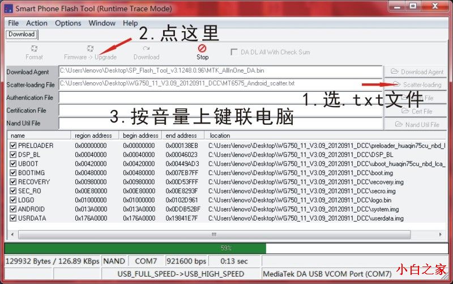Click the Firmware -> Upgrade toolbar icon
453x284 pixels.
(90, 48)
